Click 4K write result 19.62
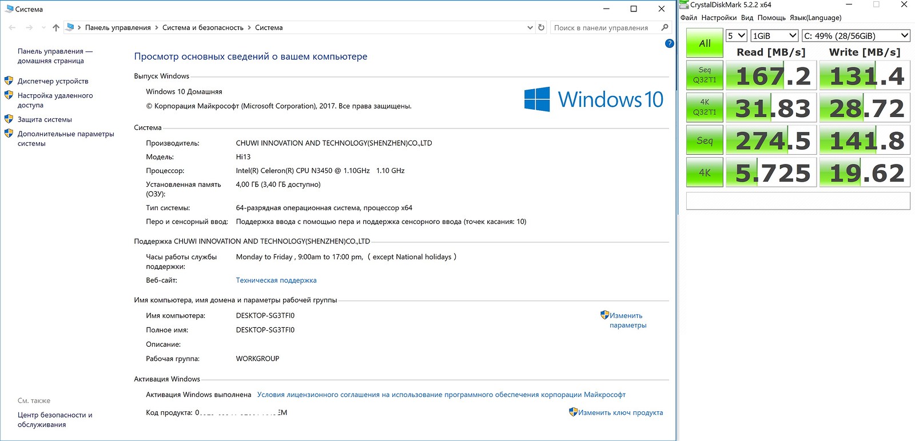 (865, 173)
